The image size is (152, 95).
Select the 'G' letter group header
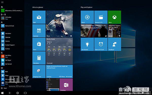click(2, 53)
